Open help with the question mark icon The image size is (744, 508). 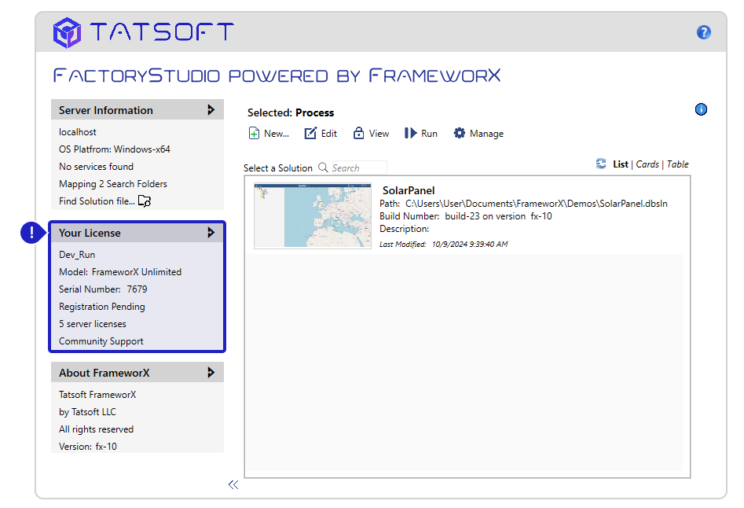(x=704, y=32)
